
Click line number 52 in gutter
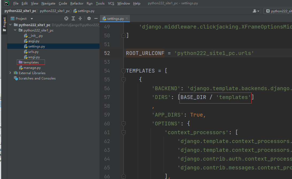pyautogui.click(x=107, y=53)
